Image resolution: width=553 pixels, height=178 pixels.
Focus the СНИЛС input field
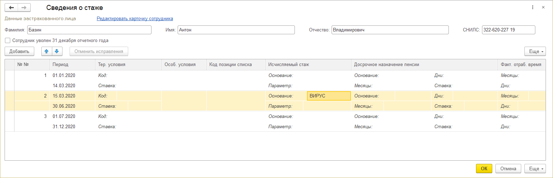click(508, 30)
